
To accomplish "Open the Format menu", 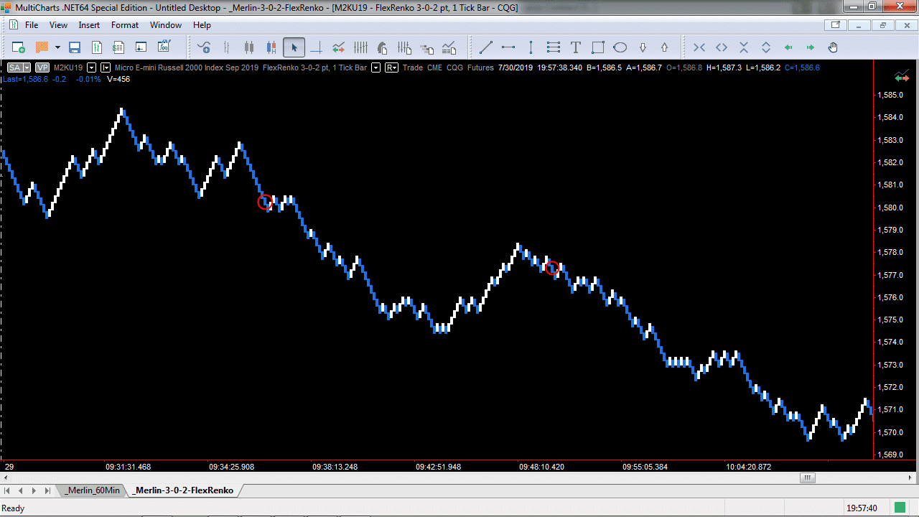I will tap(125, 25).
